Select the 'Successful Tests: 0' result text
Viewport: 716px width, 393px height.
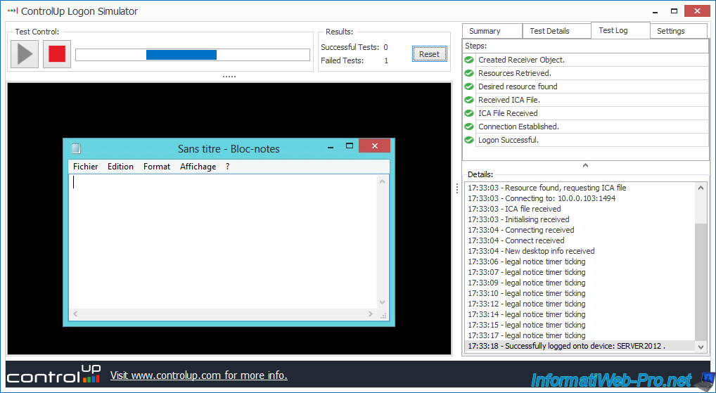click(354, 47)
